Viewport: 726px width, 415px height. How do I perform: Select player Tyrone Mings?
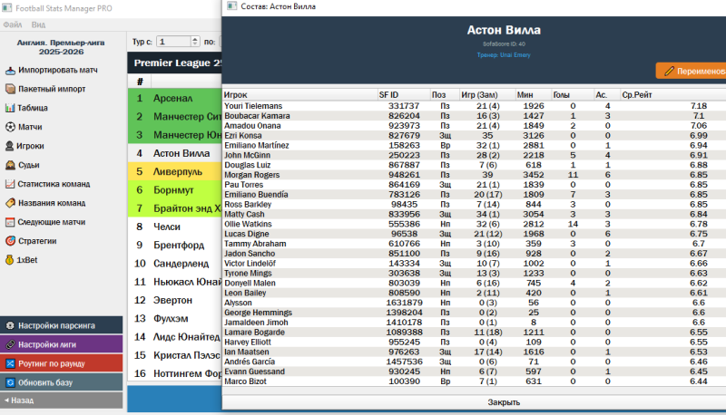pos(474,273)
